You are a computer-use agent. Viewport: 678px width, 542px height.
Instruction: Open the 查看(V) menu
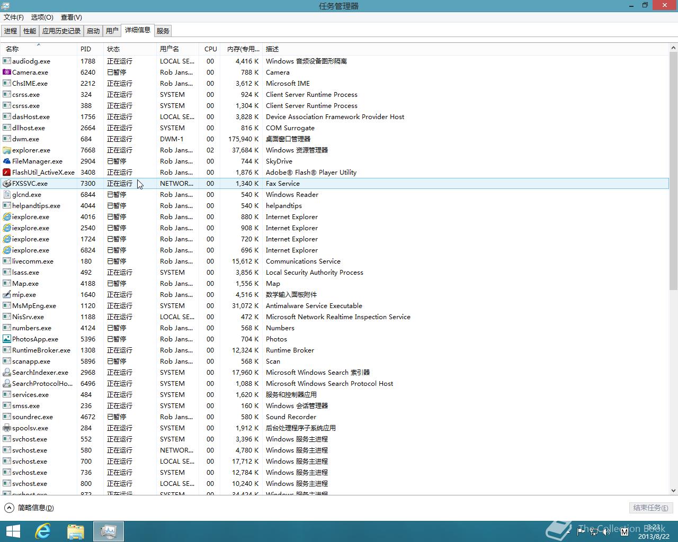[72, 17]
